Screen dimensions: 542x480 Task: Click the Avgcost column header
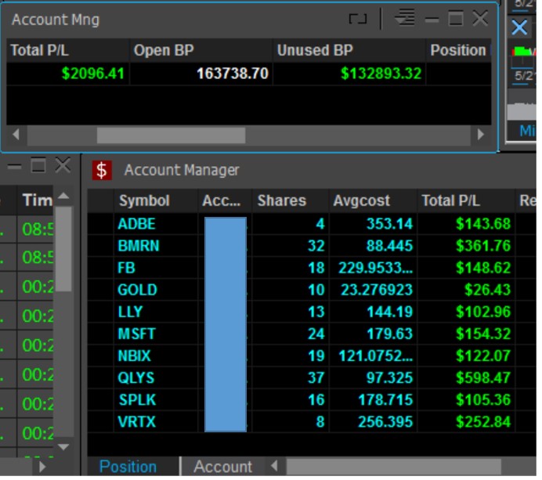pyautogui.click(x=360, y=201)
